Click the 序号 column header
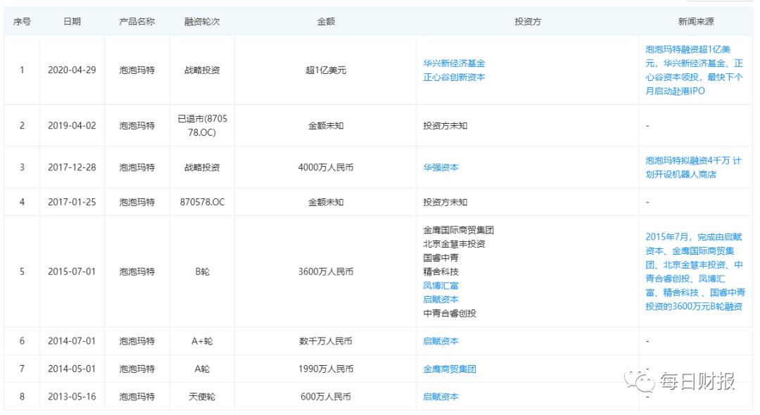 (x=21, y=21)
